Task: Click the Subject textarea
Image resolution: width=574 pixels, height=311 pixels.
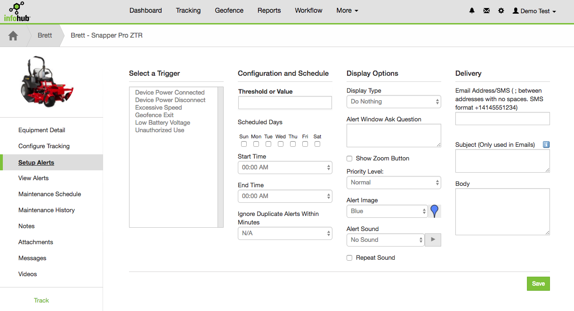Action: pos(502,161)
